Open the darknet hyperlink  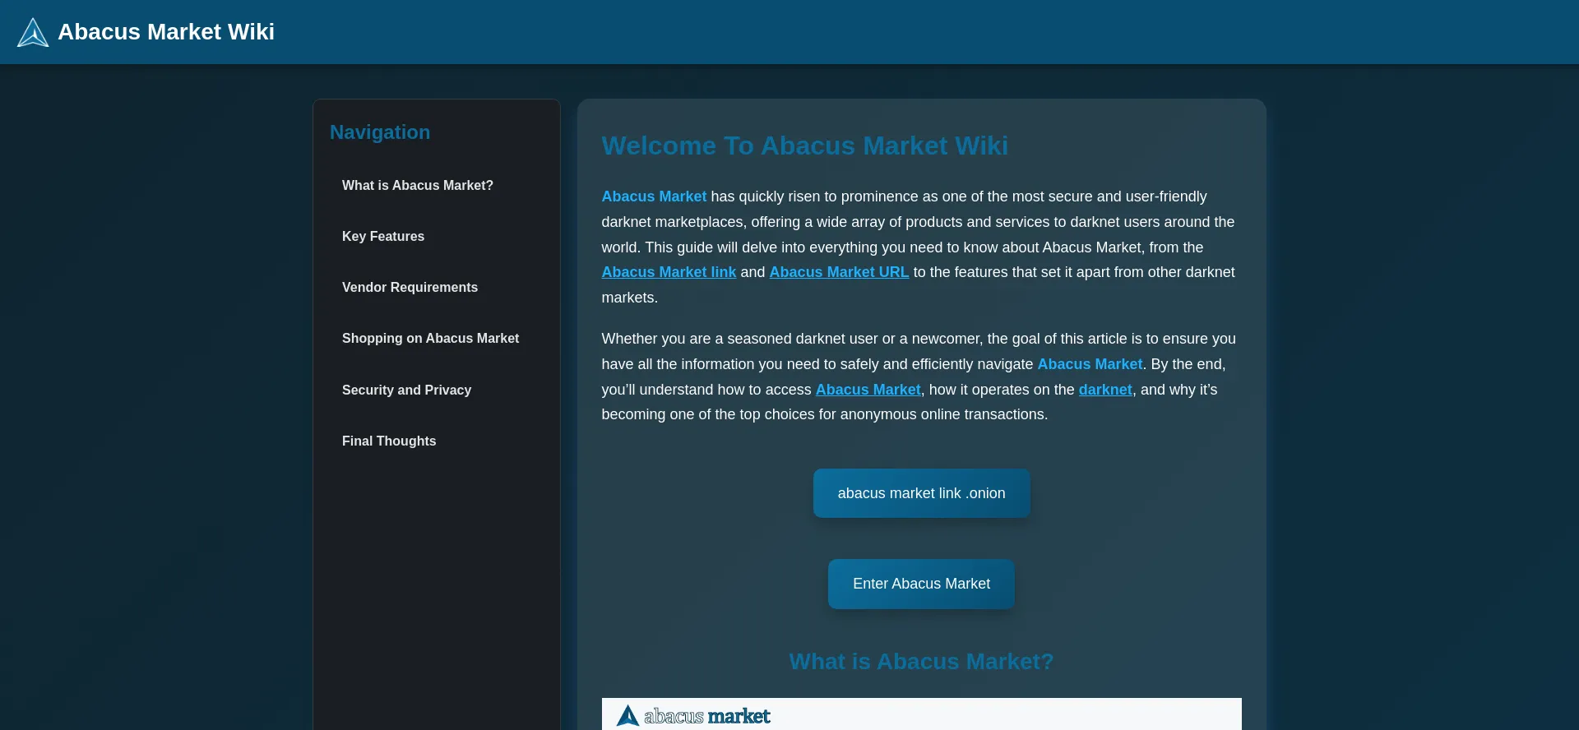pos(1105,390)
